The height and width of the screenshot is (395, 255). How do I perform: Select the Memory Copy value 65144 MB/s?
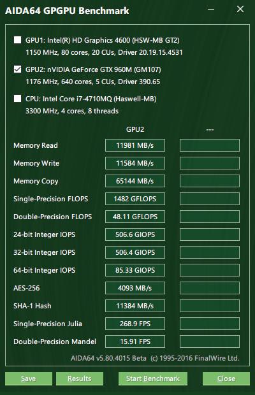(x=135, y=181)
